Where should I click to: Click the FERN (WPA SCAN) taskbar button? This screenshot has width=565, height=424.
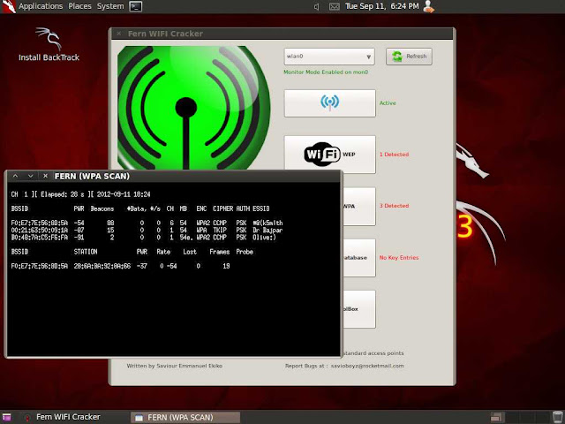185,417
